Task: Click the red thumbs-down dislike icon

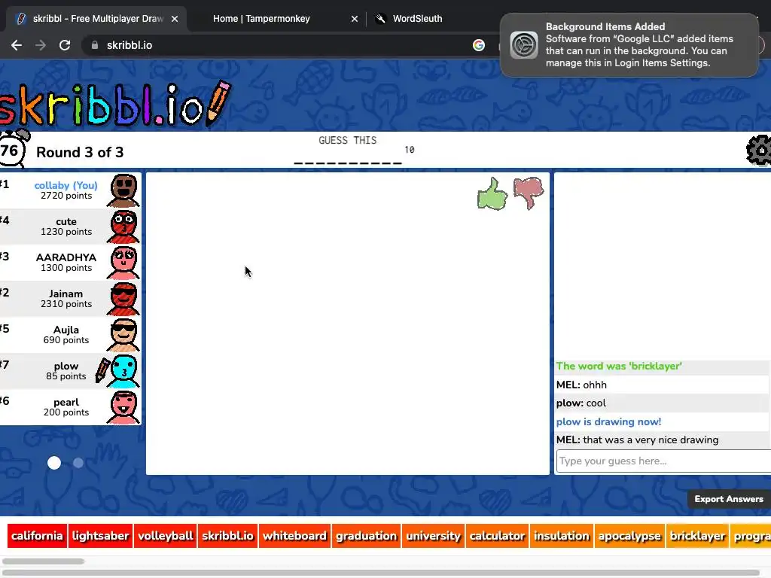Action: (x=529, y=193)
